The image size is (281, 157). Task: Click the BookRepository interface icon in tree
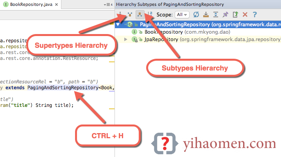(134, 32)
